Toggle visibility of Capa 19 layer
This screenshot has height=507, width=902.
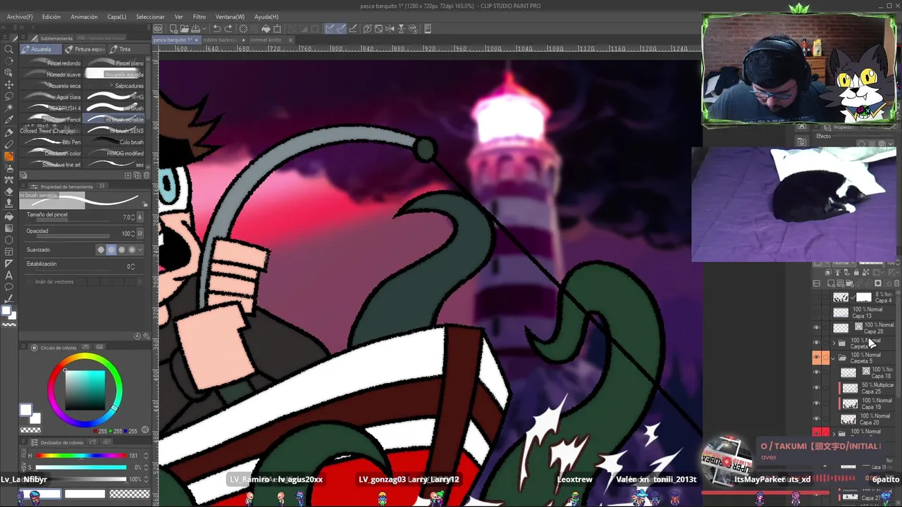817,403
